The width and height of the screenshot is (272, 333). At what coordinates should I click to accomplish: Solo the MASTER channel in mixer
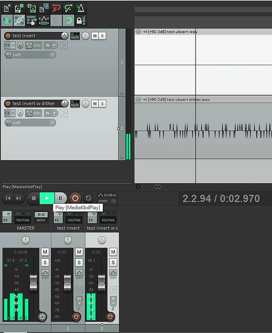click(45, 263)
